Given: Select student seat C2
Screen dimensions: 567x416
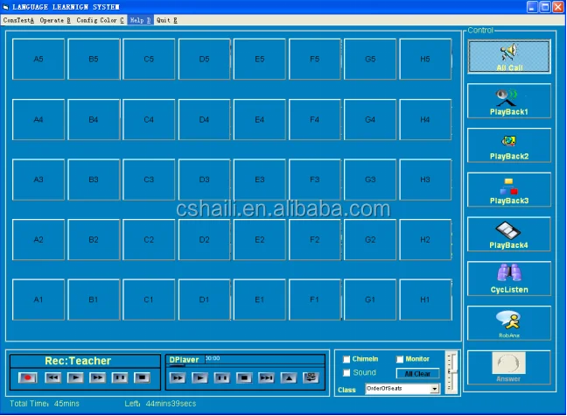Looking at the screenshot, I should [149, 240].
